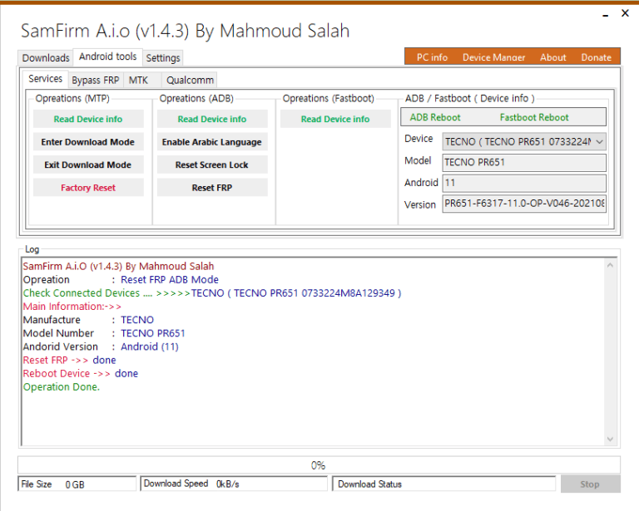The image size is (639, 511).
Task: Click the red Factory Reset button
Action: [88, 188]
